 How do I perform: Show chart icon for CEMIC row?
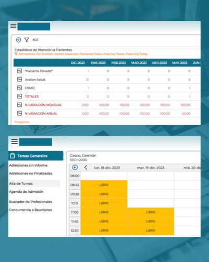pos(19,88)
